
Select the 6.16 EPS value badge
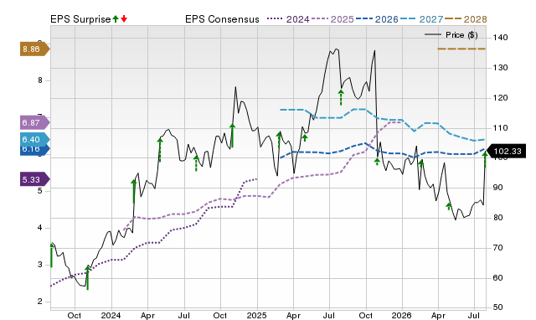pyautogui.click(x=34, y=150)
